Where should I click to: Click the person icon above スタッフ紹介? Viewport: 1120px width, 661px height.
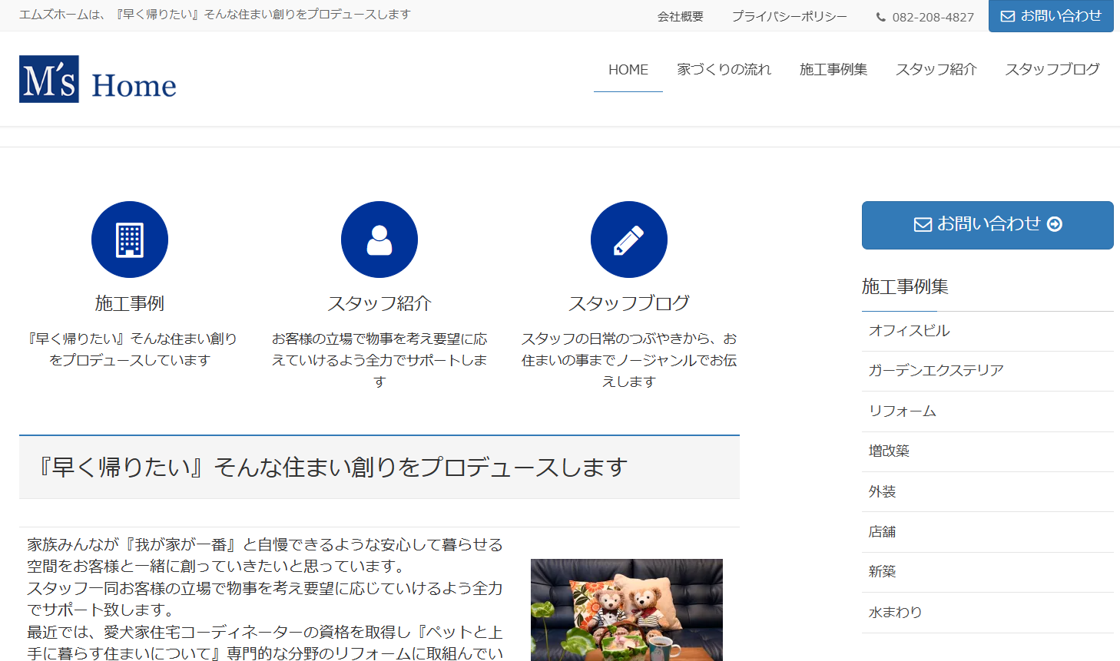click(x=379, y=239)
